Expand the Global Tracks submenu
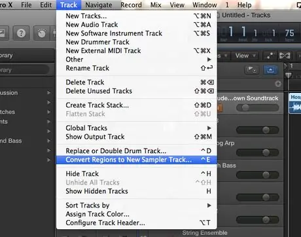Image resolution: width=301 pixels, height=237 pixels. [x=137, y=128]
